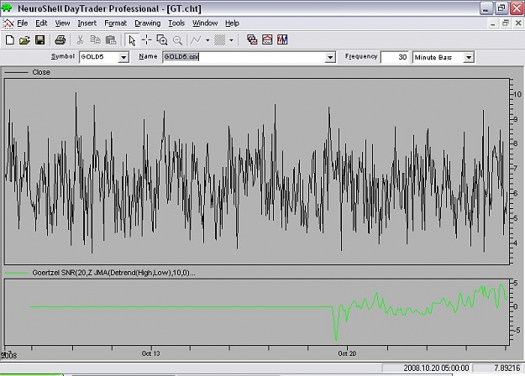Select the crosshair cursor tool
The image size is (525, 376).
pyautogui.click(x=147, y=40)
